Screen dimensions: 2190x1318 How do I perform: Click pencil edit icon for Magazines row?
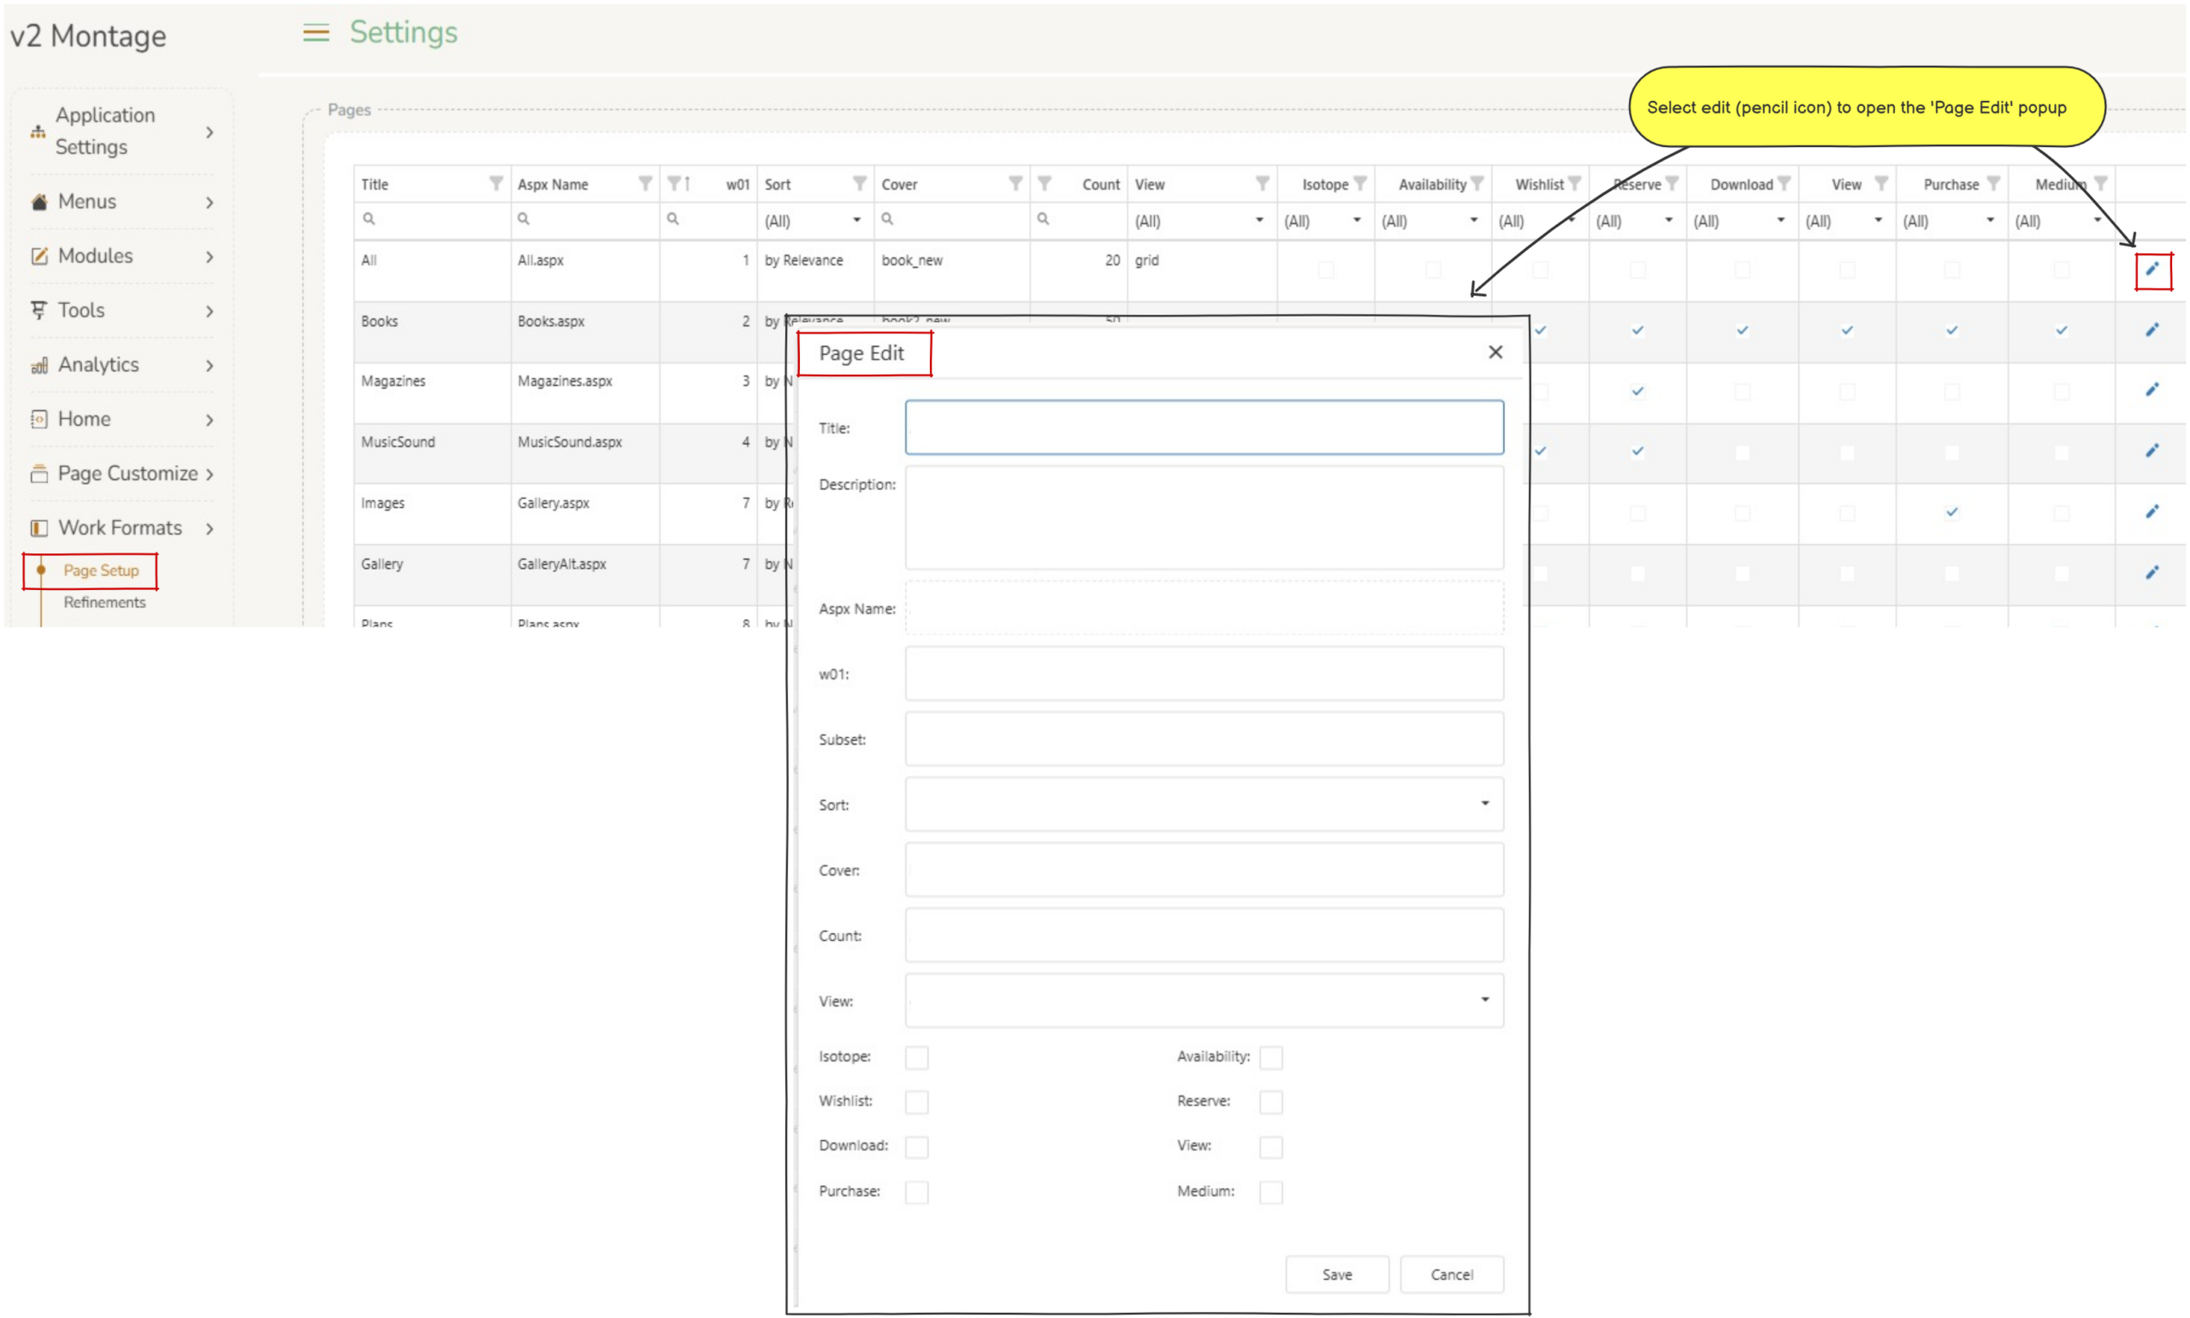tap(2152, 390)
